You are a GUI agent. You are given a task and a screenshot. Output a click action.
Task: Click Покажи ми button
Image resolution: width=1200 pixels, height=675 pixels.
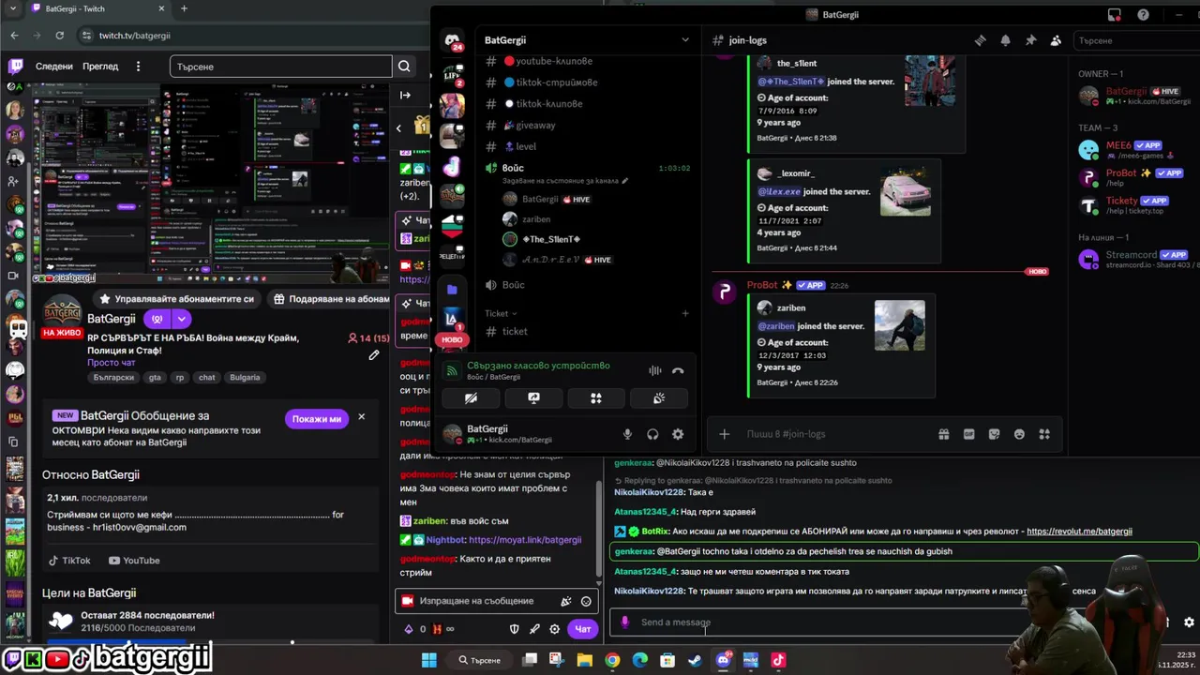(317, 419)
